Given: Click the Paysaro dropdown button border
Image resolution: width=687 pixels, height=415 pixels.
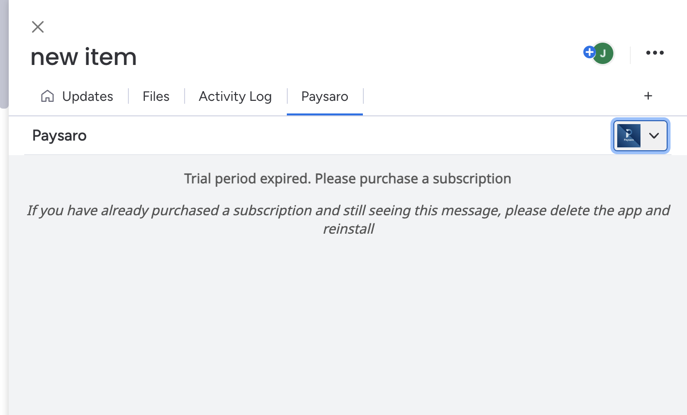Looking at the screenshot, I should pos(640,136).
